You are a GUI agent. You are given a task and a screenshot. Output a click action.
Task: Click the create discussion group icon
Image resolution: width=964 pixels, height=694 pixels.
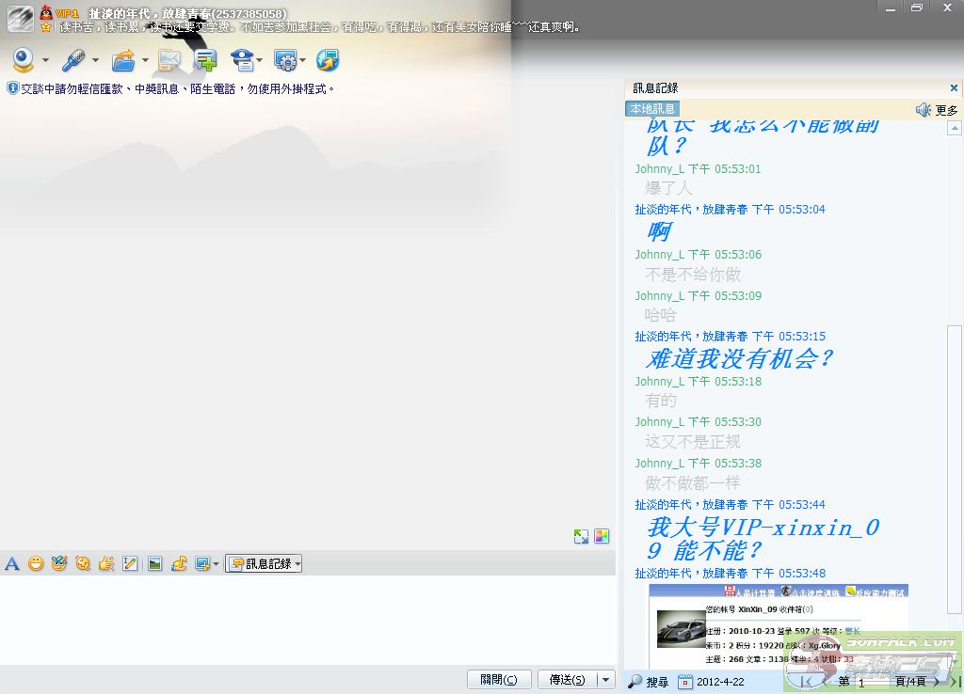pyautogui.click(x=205, y=61)
